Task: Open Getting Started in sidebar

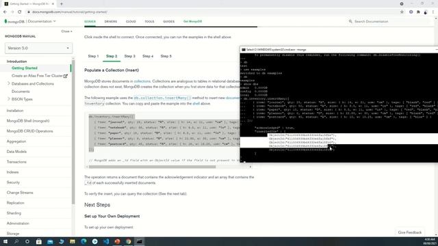Action: click(25, 68)
